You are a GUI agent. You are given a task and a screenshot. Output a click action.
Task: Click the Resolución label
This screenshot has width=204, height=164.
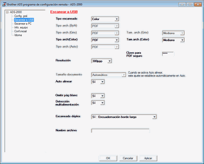click(x=63, y=60)
